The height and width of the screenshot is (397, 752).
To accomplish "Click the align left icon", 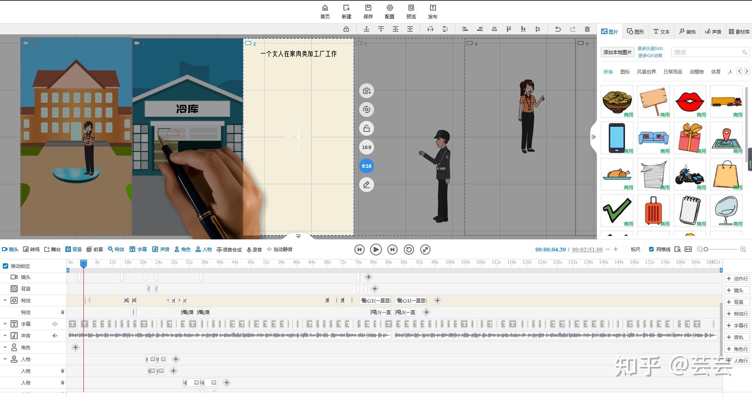I will [465, 29].
